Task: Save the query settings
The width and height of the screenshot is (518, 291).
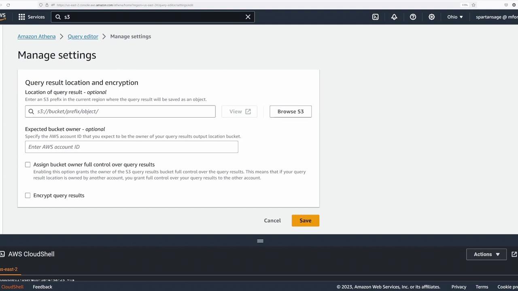Action: coord(306,221)
